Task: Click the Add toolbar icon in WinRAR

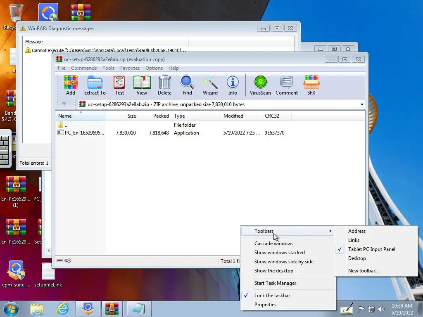Action: 71,85
